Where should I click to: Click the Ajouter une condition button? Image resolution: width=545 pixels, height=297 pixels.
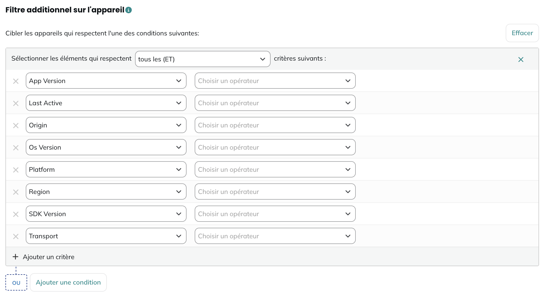point(68,282)
